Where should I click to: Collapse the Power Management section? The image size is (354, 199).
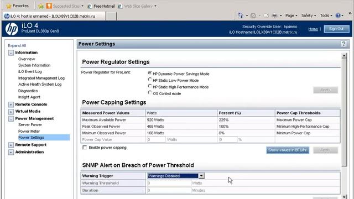coord(11,119)
